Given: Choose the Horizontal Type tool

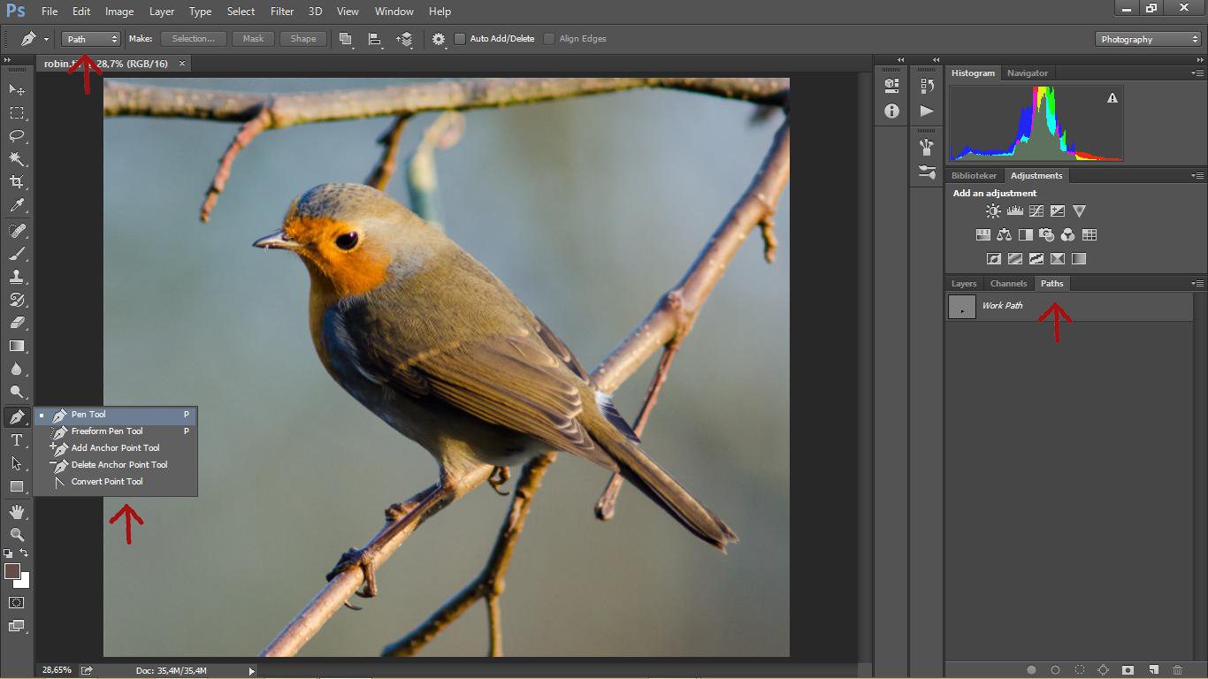Looking at the screenshot, I should 16,439.
